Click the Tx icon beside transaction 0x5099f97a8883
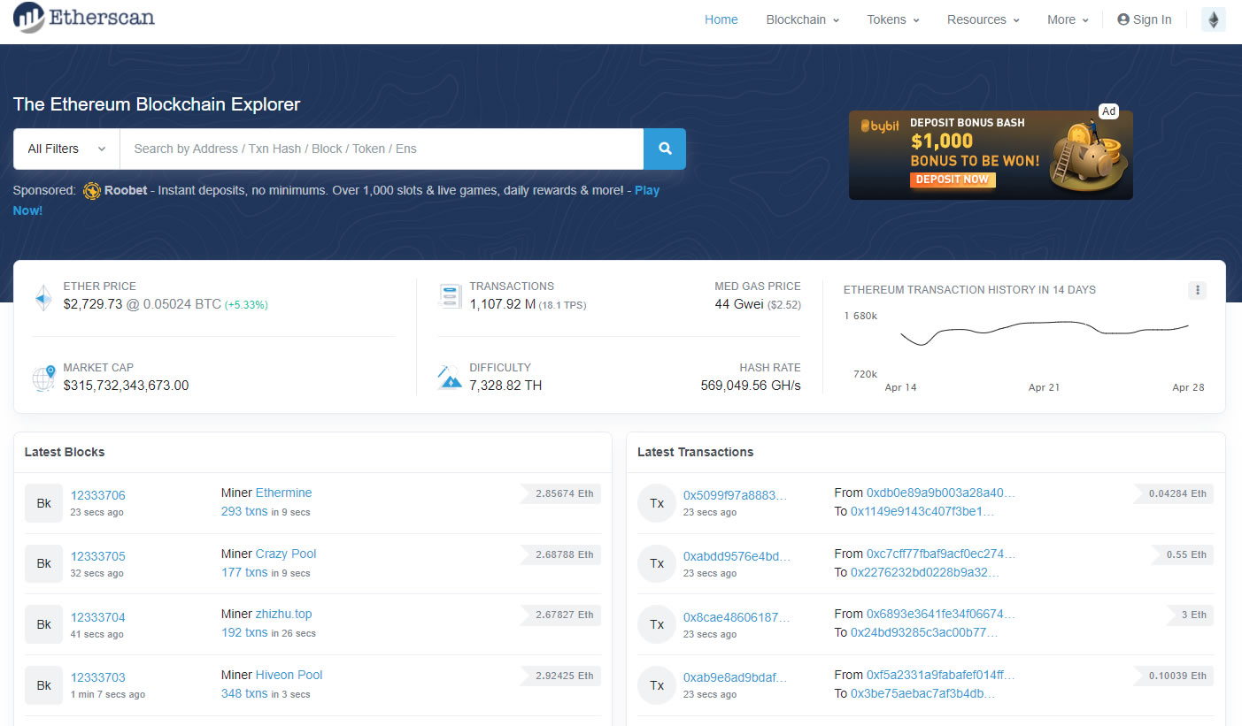Image resolution: width=1242 pixels, height=726 pixels. (x=656, y=502)
